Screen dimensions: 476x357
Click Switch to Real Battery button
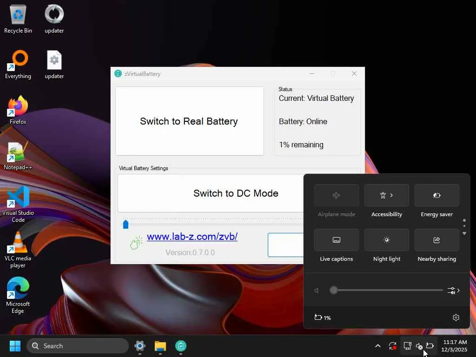[190, 121]
